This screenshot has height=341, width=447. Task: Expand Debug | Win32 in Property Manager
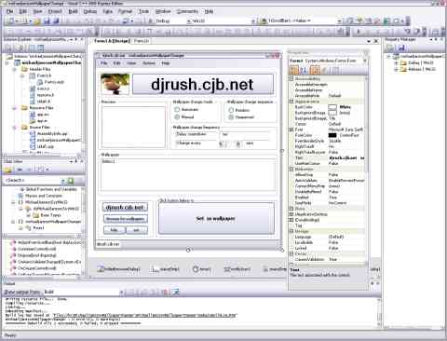tap(396, 62)
